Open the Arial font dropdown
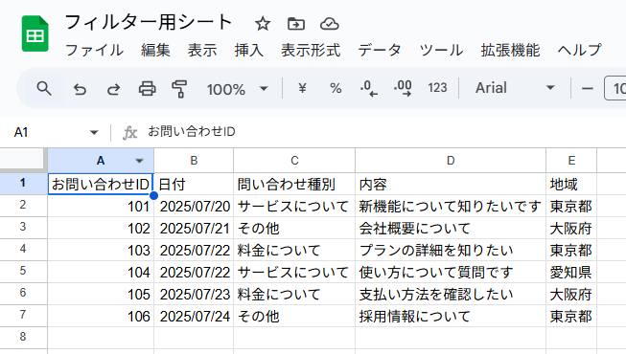This screenshot has width=626, height=354. point(515,88)
